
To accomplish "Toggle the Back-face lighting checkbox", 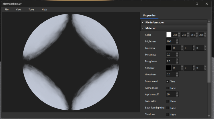I will click(167, 108).
